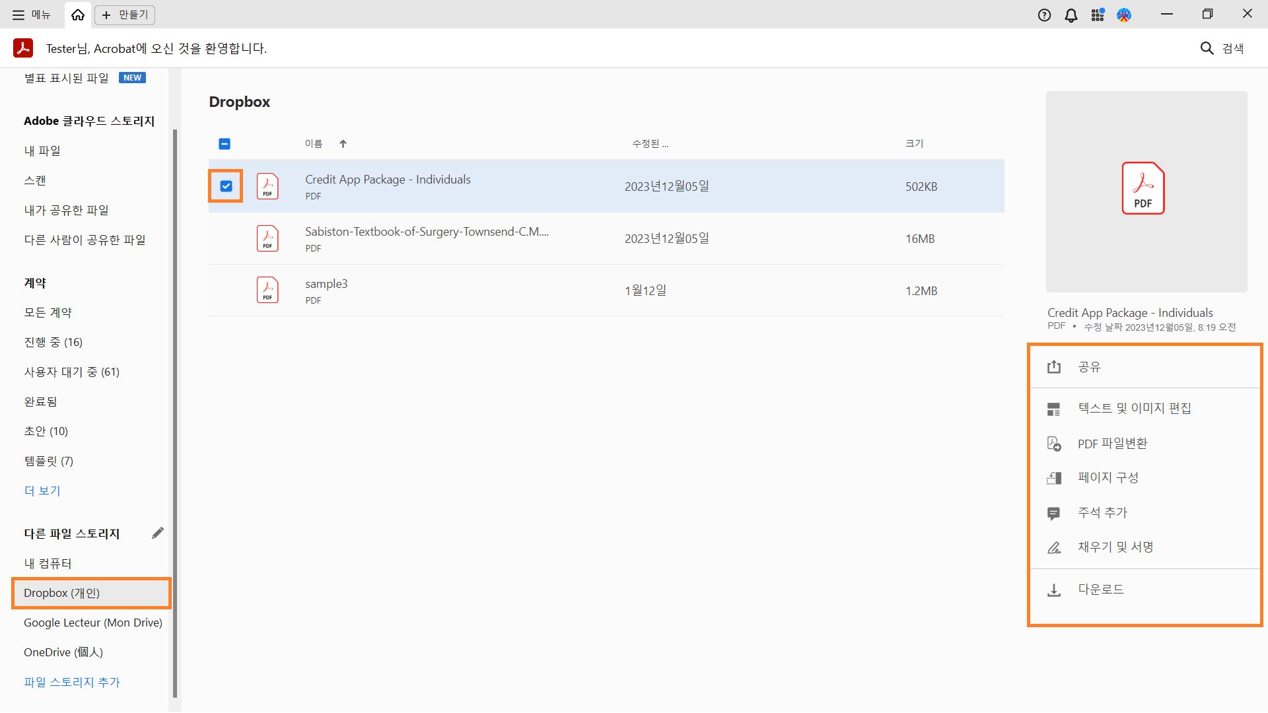Image resolution: width=1268 pixels, height=713 pixels.
Task: Toggle name sort order arrow
Action: tap(343, 144)
